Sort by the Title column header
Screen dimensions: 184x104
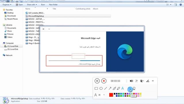(x=54, y=9)
